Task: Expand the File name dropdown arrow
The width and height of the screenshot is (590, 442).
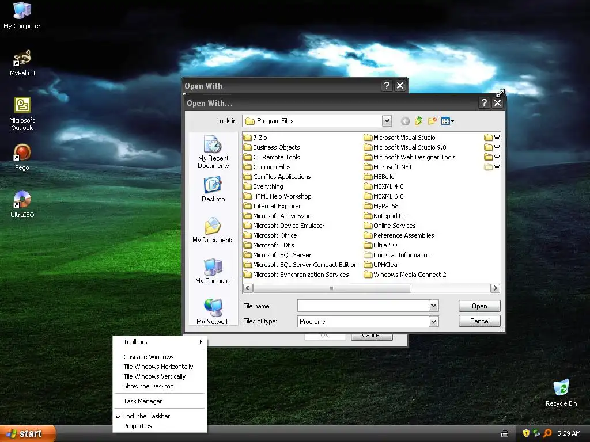Action: [x=433, y=306]
